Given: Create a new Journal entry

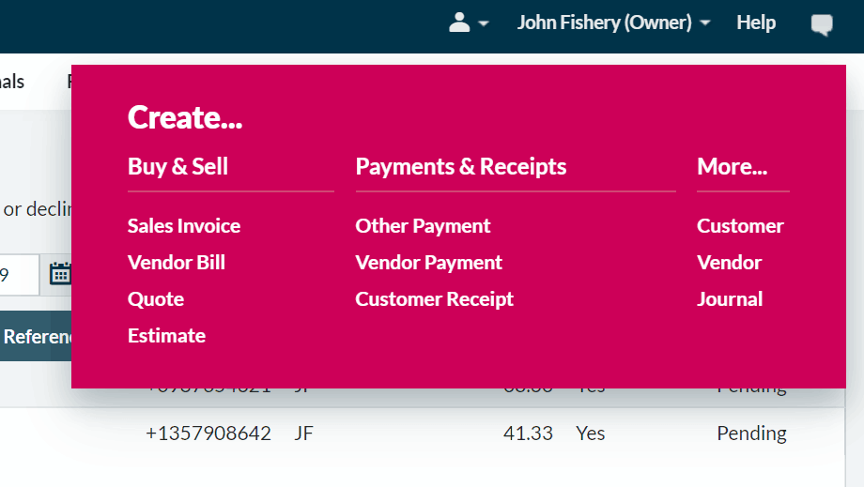Looking at the screenshot, I should click(x=730, y=299).
